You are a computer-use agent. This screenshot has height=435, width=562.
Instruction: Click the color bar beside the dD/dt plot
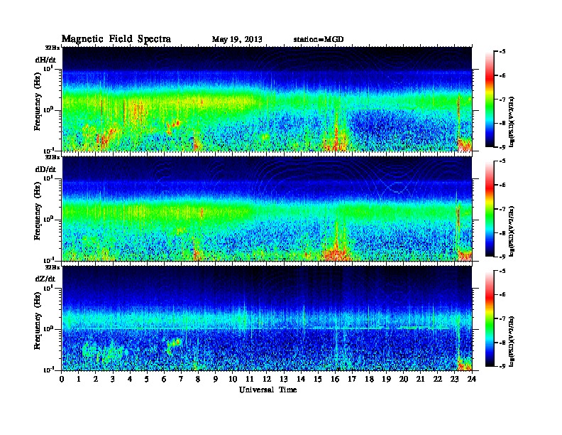[490, 209]
